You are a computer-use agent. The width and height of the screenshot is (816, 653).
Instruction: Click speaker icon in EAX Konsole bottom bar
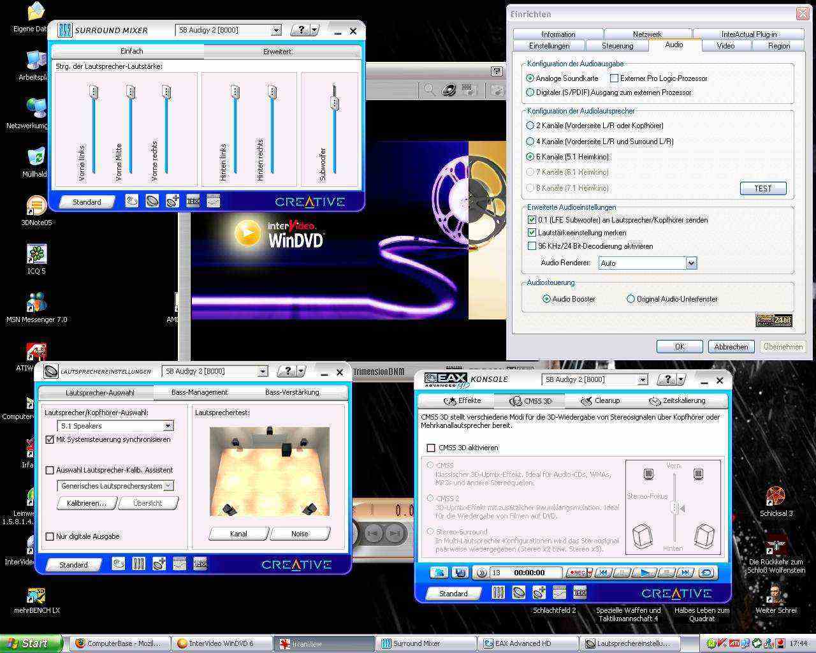[x=518, y=593]
